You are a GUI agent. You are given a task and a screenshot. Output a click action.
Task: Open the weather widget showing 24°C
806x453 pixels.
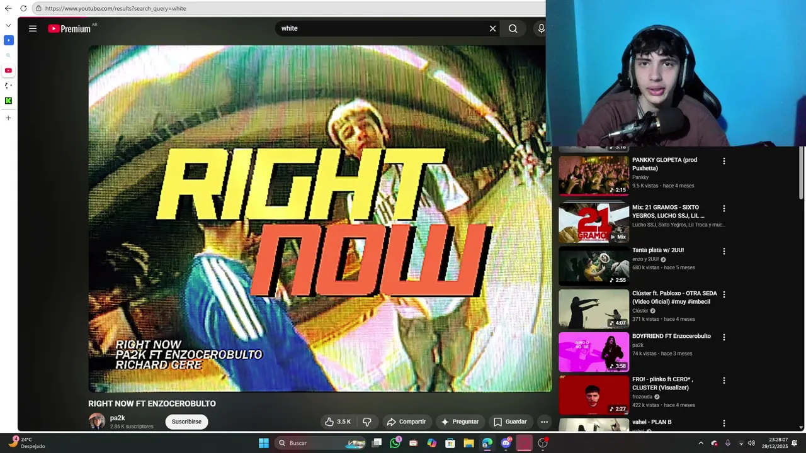pyautogui.click(x=26, y=443)
